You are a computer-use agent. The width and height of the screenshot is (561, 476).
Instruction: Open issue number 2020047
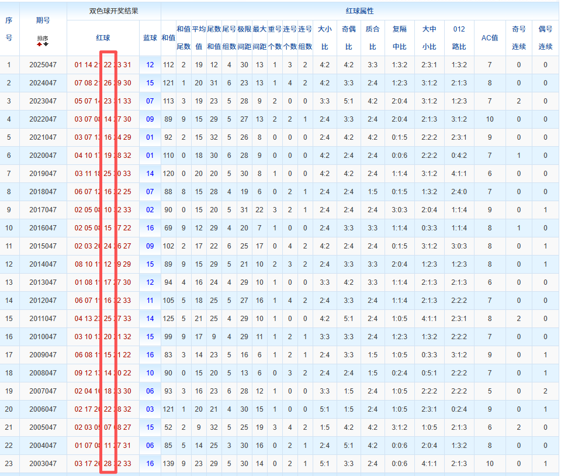[43, 156]
